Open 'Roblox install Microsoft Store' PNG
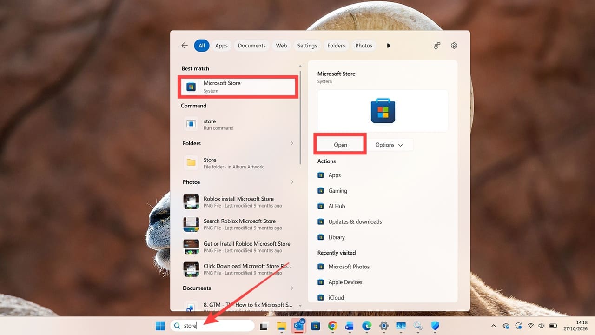Image resolution: width=595 pixels, height=335 pixels. [x=238, y=202]
